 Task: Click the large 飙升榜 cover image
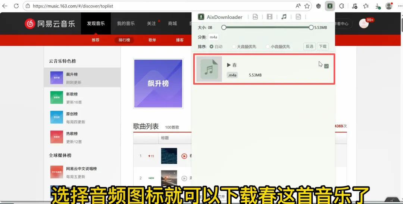tap(158, 84)
